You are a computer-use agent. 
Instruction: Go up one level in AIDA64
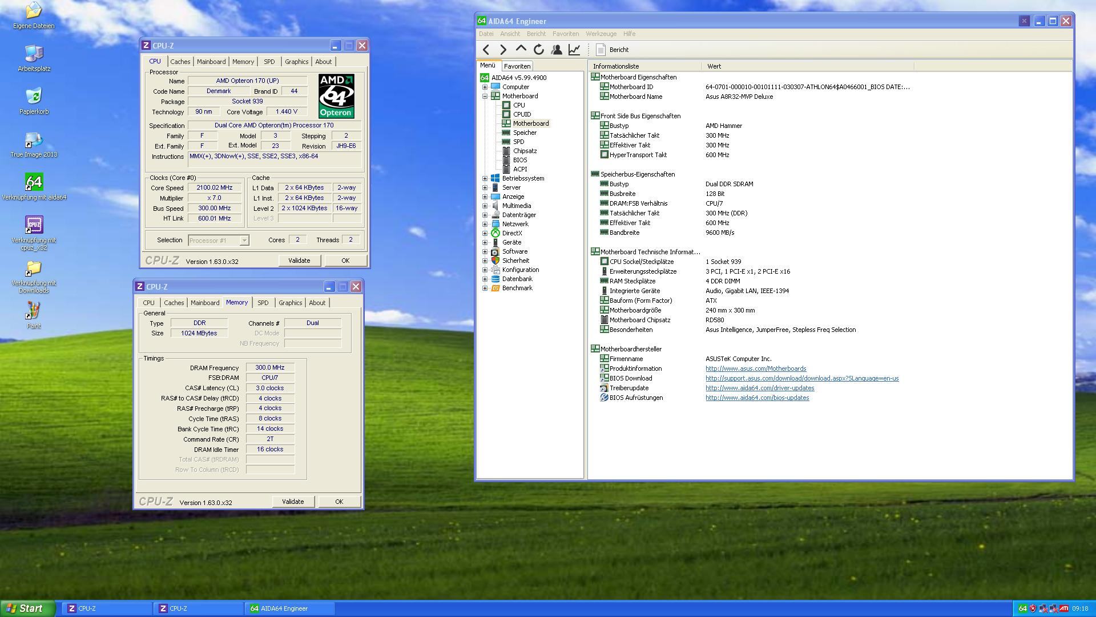tap(521, 50)
